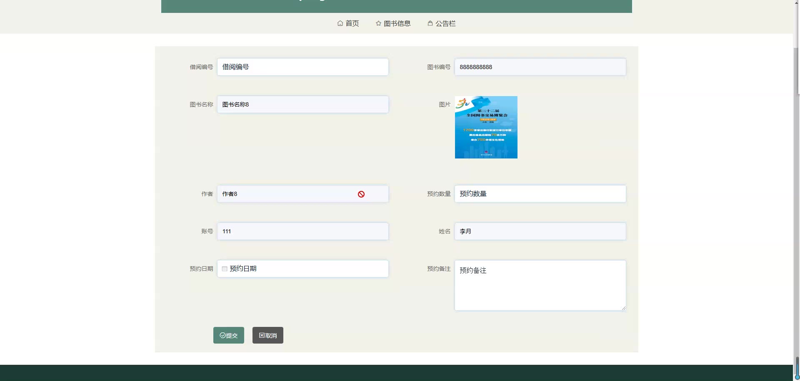Click the bag icon beside 公告栏

(430, 23)
